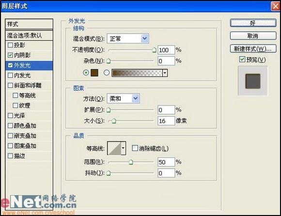Click the 扩展 spread slider handle

tap(109, 110)
